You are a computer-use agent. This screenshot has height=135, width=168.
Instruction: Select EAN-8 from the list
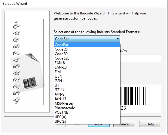click(x=87, y=63)
